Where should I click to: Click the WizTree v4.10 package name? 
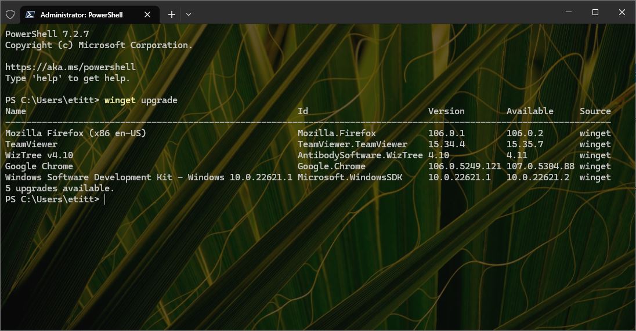(39, 155)
